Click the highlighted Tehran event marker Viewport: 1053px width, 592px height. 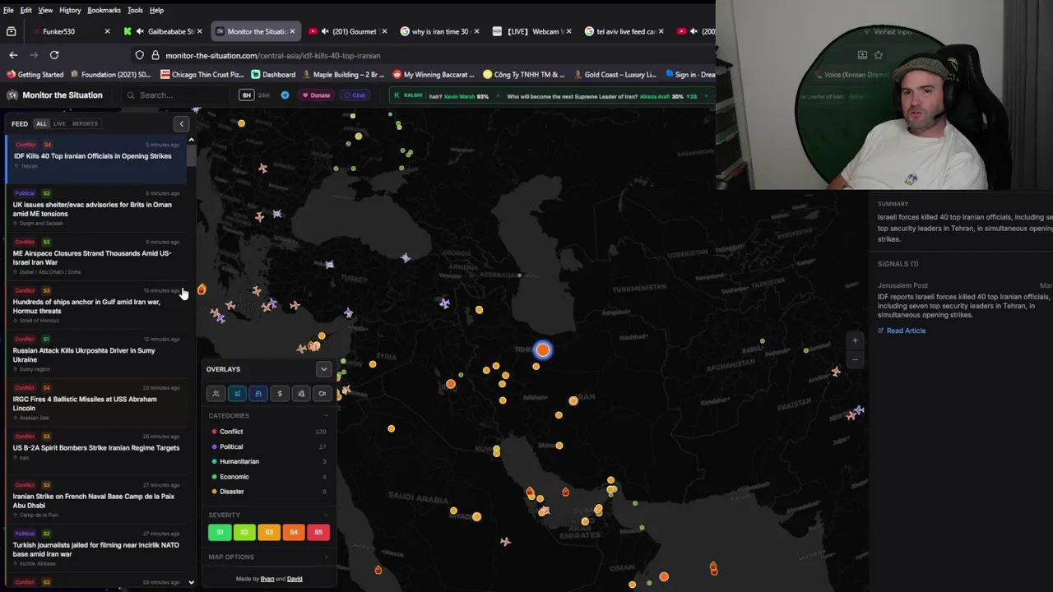pos(542,350)
